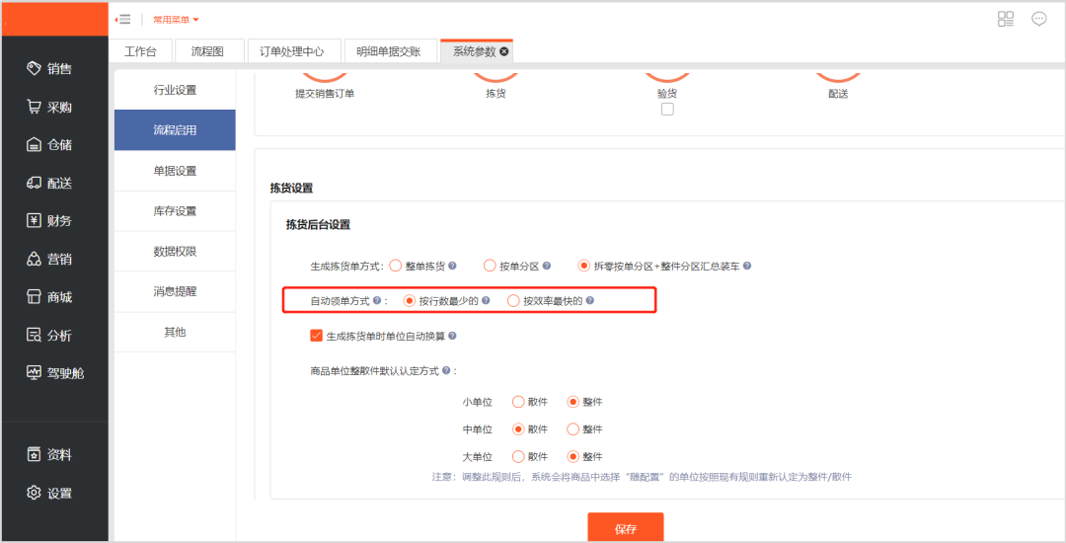Expand the 常用菜单 dropdown

pos(176,20)
